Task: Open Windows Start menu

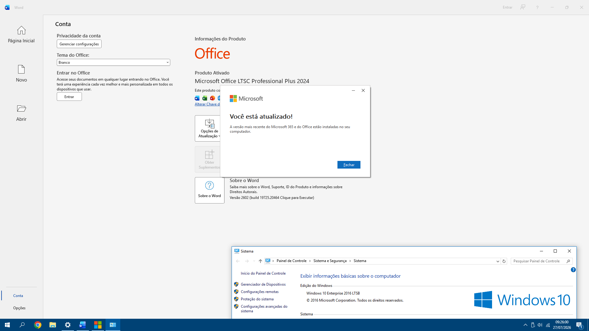Action: (x=7, y=325)
